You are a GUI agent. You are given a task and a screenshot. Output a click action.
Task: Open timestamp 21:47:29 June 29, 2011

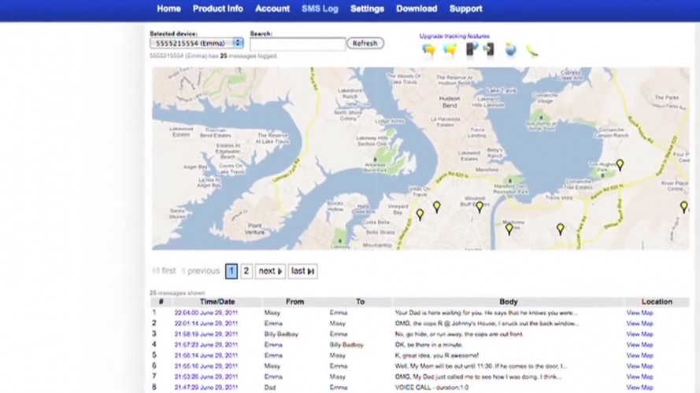pos(206,387)
